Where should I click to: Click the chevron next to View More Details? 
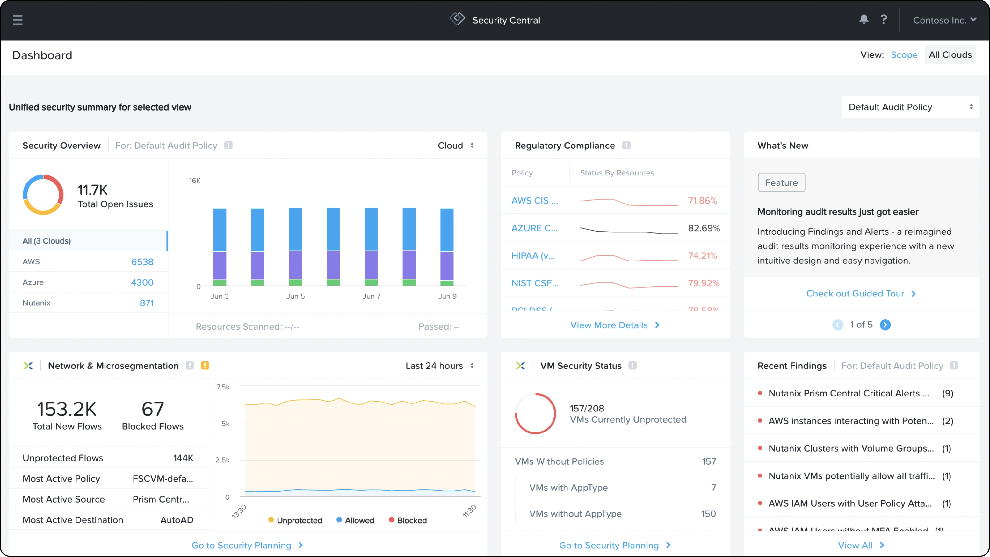click(x=658, y=325)
